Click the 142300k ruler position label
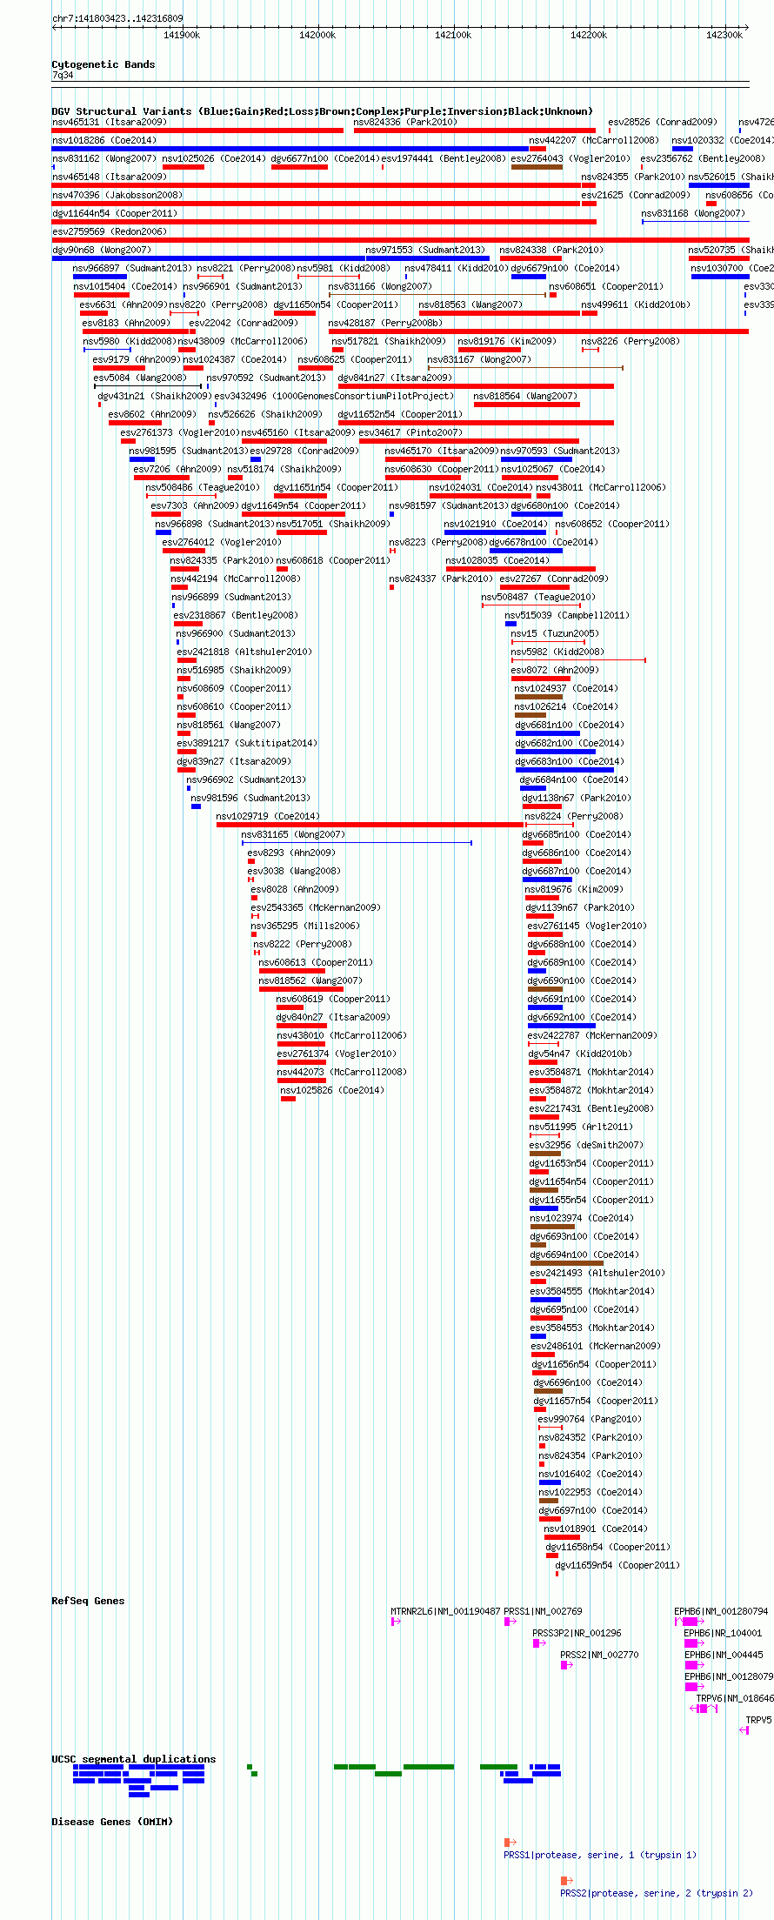This screenshot has height=1920, width=774. point(724,35)
